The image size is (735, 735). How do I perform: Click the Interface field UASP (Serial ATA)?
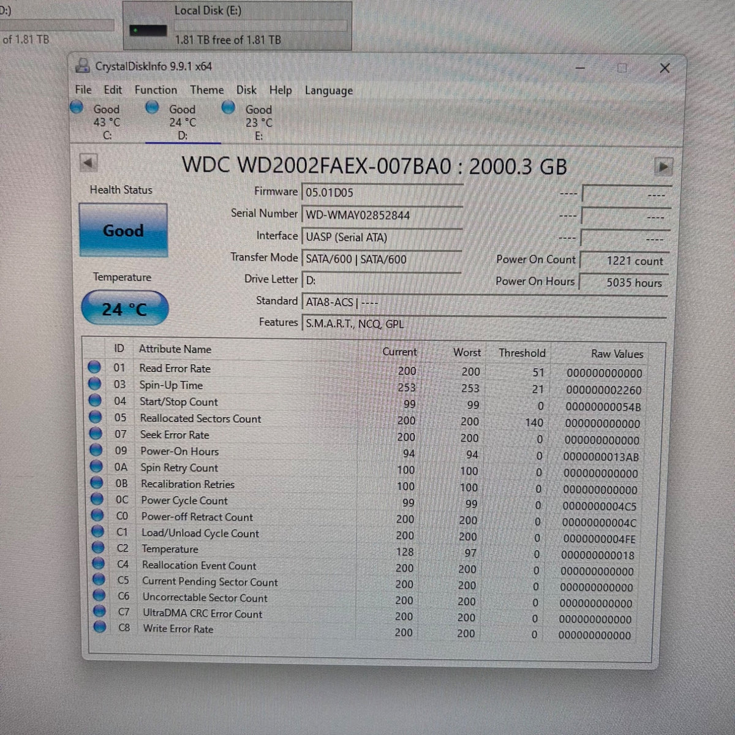point(381,237)
